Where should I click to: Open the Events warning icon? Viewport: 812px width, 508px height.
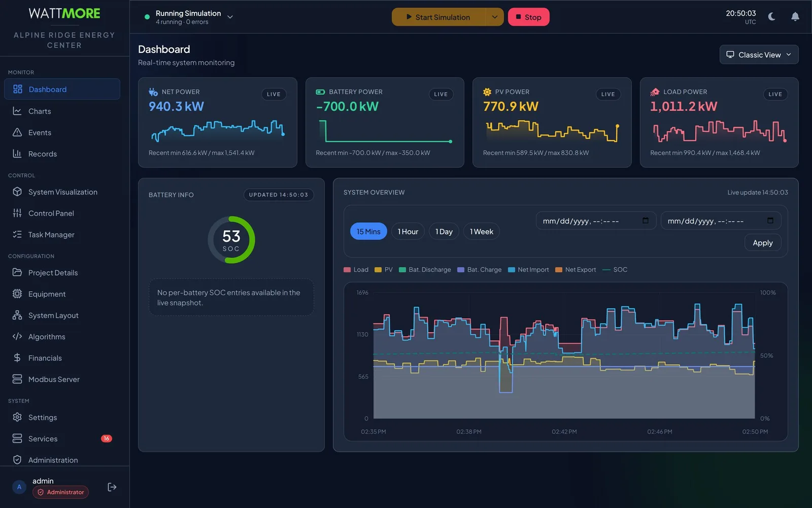[x=17, y=133]
